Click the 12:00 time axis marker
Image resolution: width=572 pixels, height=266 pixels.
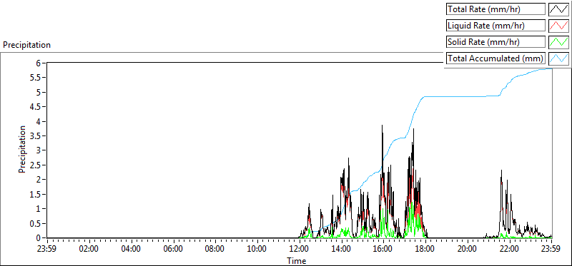(x=299, y=250)
